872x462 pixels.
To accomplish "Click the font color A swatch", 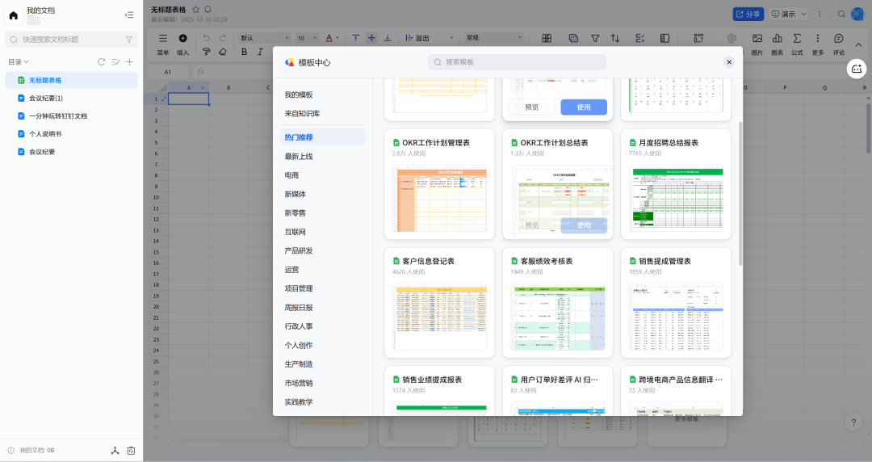I will 329,38.
